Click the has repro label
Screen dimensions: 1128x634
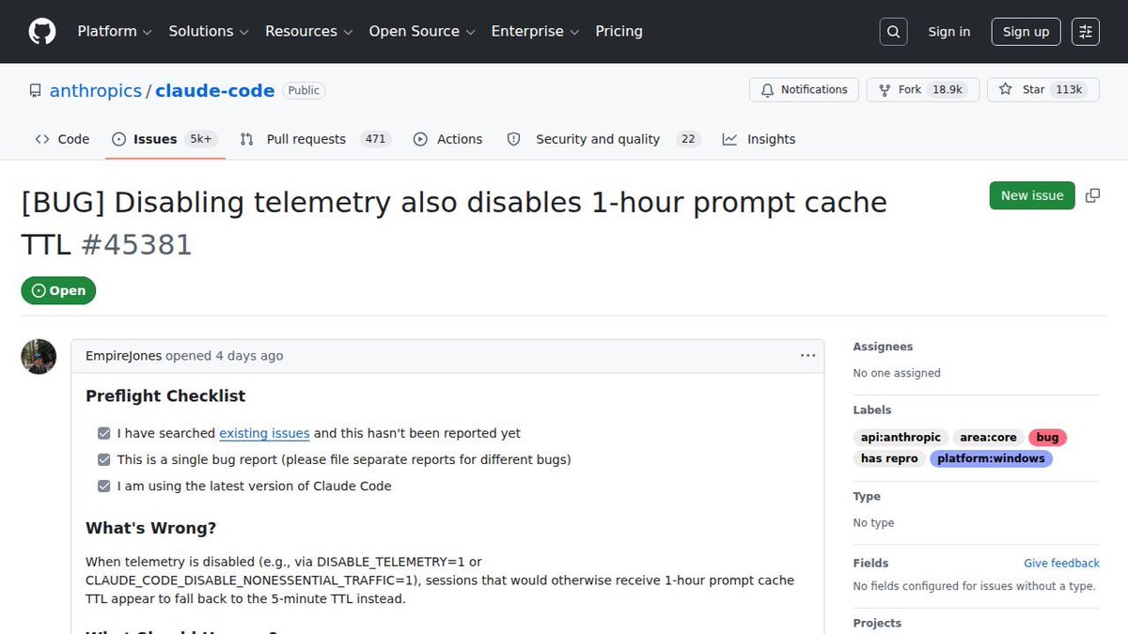click(x=889, y=458)
